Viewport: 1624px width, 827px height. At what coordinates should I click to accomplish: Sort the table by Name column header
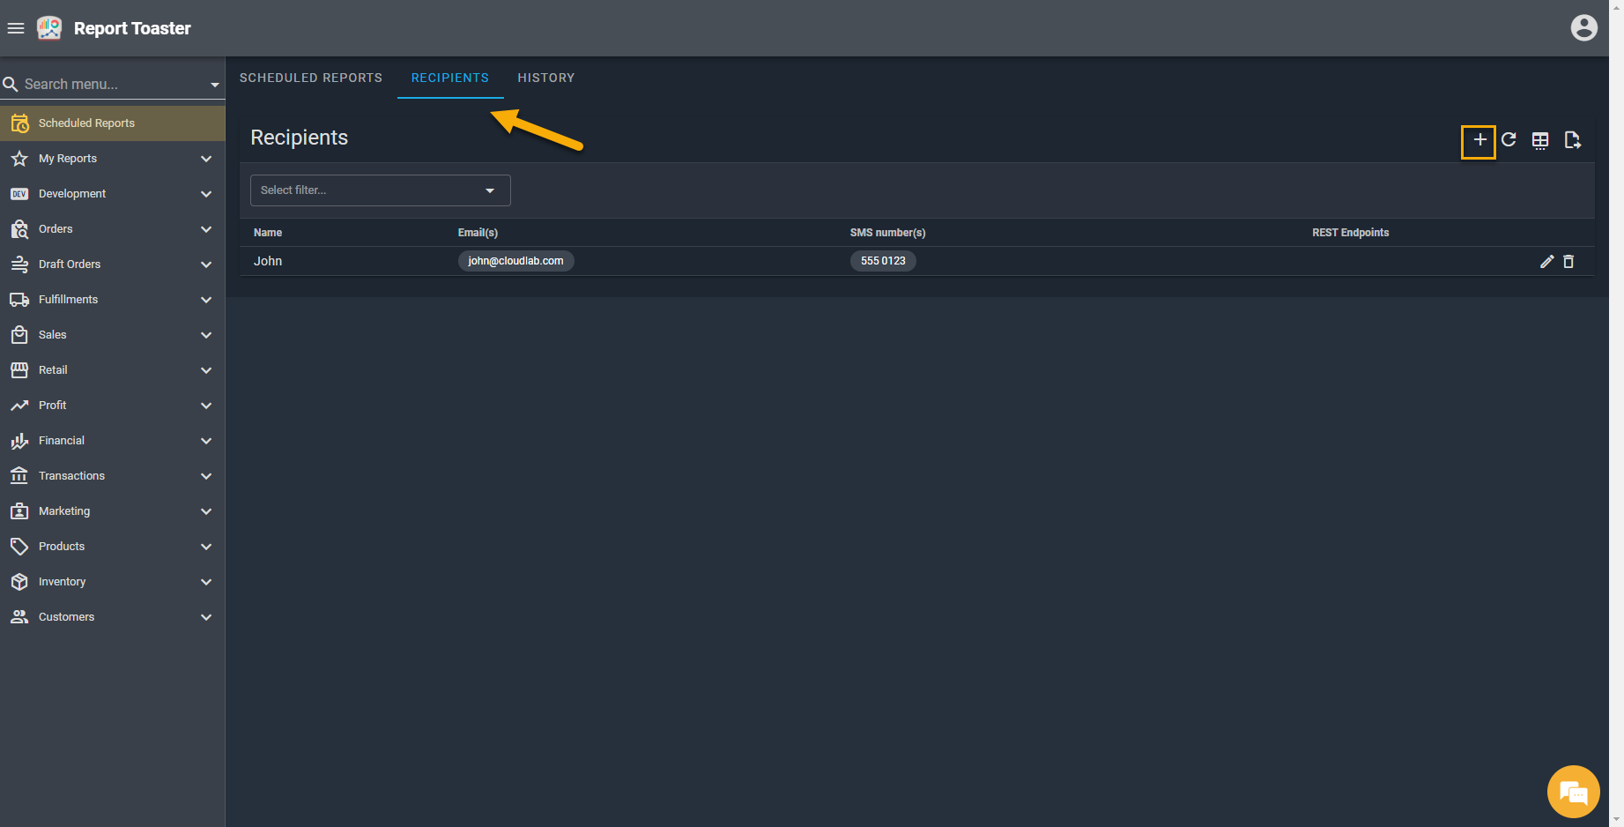[268, 233]
